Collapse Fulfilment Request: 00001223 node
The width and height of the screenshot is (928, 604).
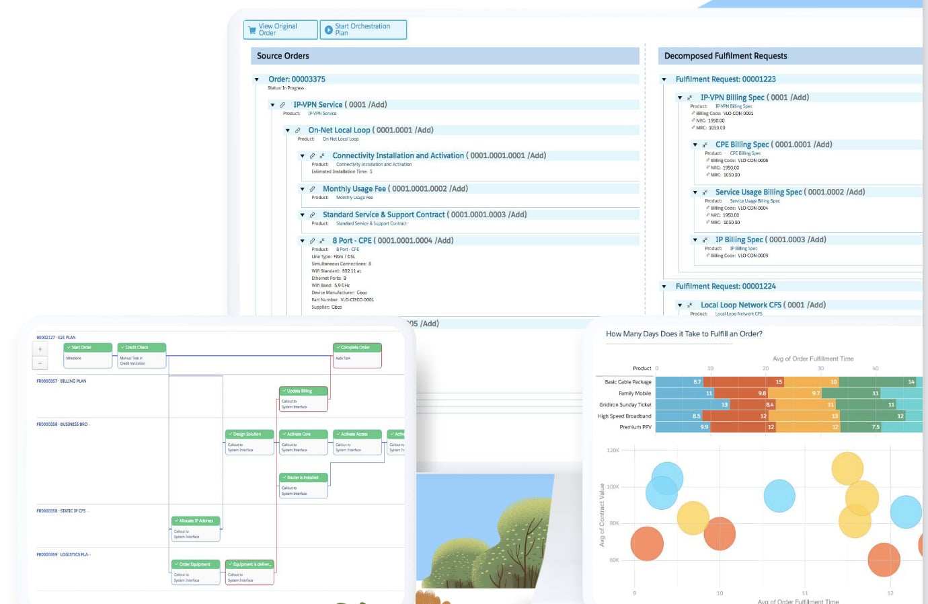coord(664,80)
